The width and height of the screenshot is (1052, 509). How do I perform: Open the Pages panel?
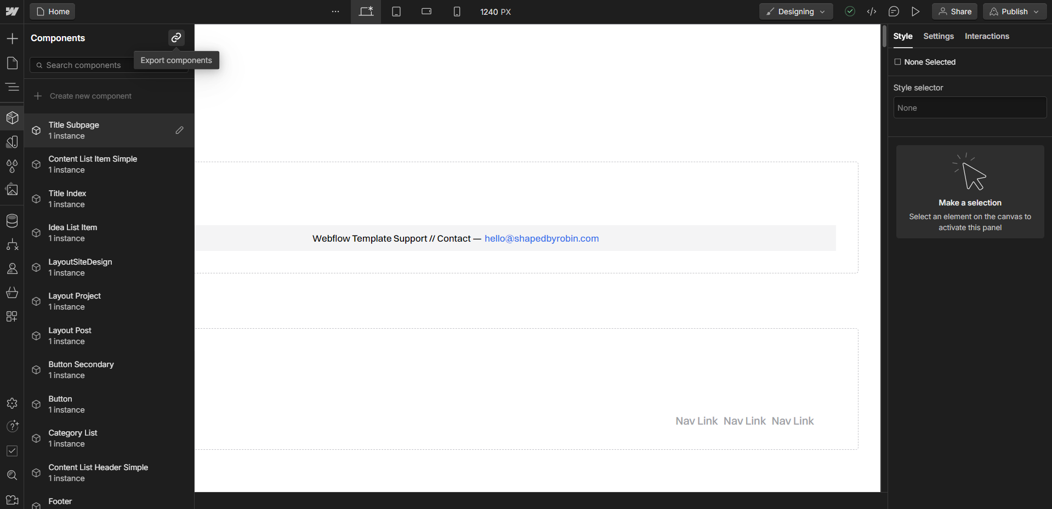coord(12,63)
